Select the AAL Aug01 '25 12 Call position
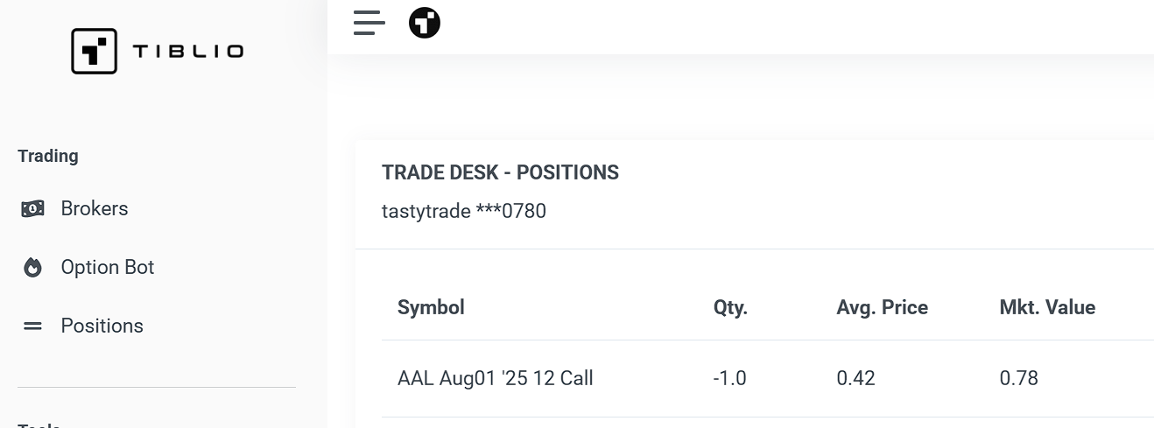The width and height of the screenshot is (1154, 428). pos(496,378)
